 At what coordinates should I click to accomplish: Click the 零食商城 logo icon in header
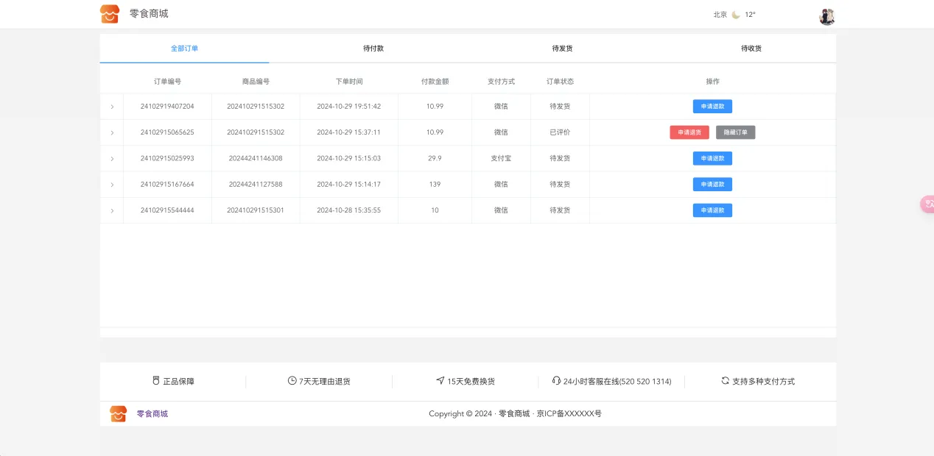click(109, 14)
